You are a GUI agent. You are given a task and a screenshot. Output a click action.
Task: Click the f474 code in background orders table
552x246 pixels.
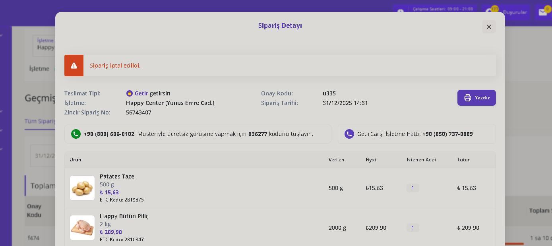click(x=33, y=238)
